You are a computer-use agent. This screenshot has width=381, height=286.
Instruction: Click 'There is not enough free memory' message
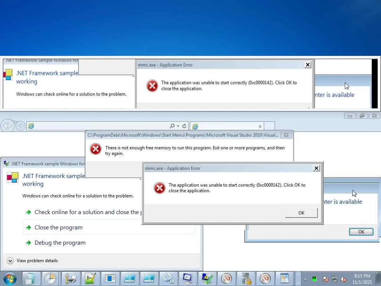pos(195,150)
